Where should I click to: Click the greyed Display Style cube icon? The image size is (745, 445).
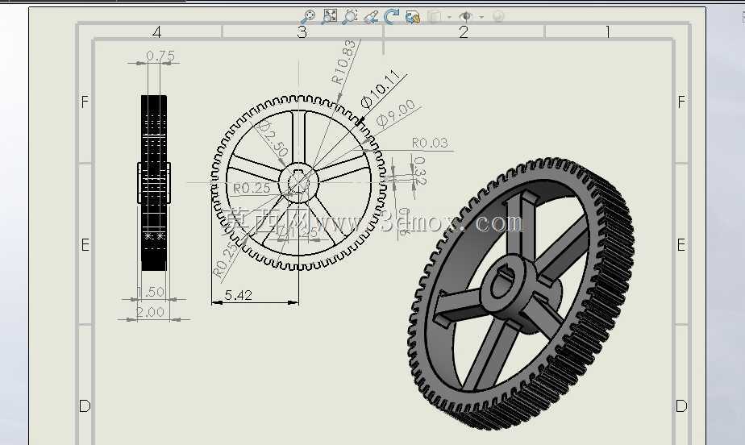(435, 17)
